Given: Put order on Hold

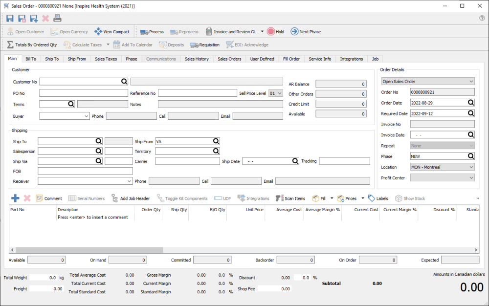Looking at the screenshot, I should [275, 32].
